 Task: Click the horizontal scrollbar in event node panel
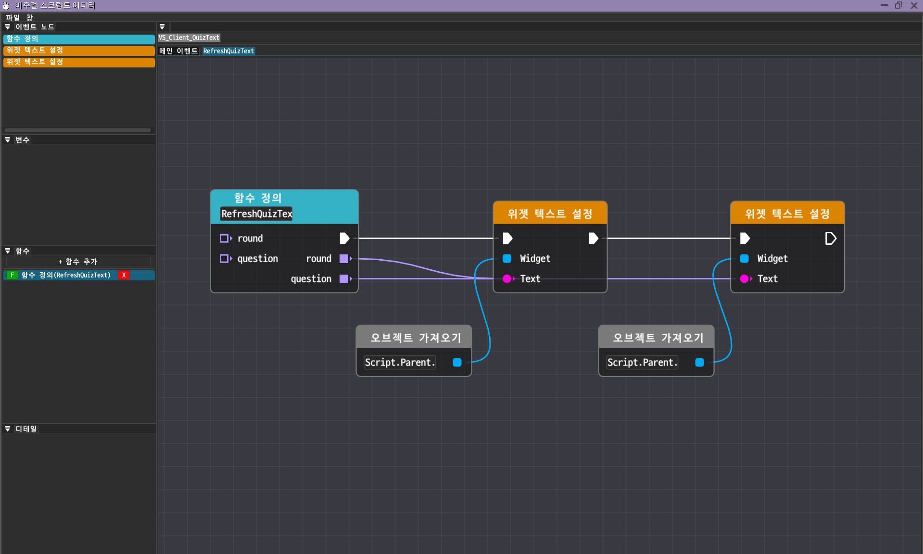pyautogui.click(x=77, y=130)
